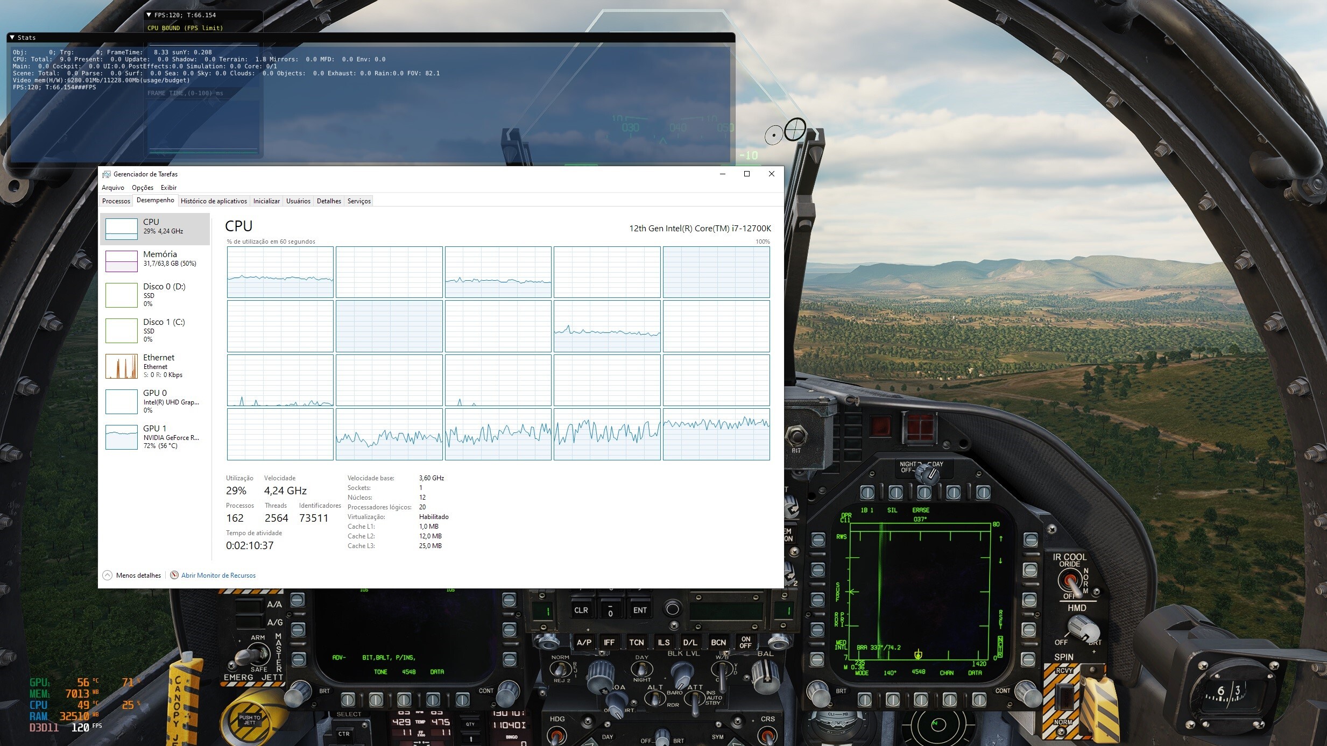Viewport: 1327px width, 746px height.
Task: Select GPU 0 Intel UHD Graphics entry
Action: point(155,401)
